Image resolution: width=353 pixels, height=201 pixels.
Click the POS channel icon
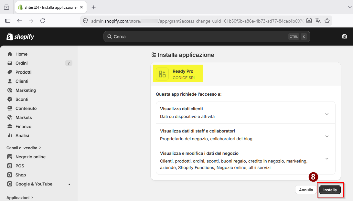point(10,166)
